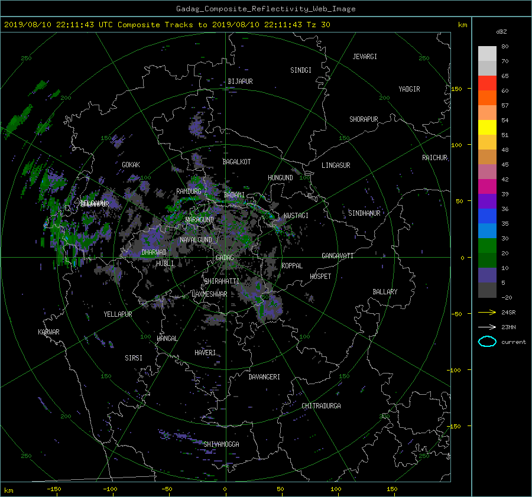The height and width of the screenshot is (497, 532).
Task: Click the brown 45 dBZ legend swatch
Action: (487, 157)
